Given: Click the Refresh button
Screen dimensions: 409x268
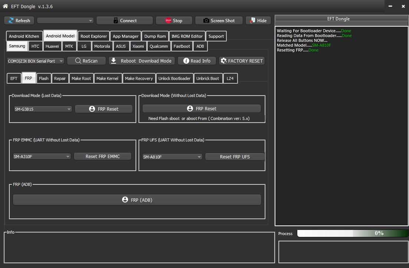Looking at the screenshot, I should (19, 21).
